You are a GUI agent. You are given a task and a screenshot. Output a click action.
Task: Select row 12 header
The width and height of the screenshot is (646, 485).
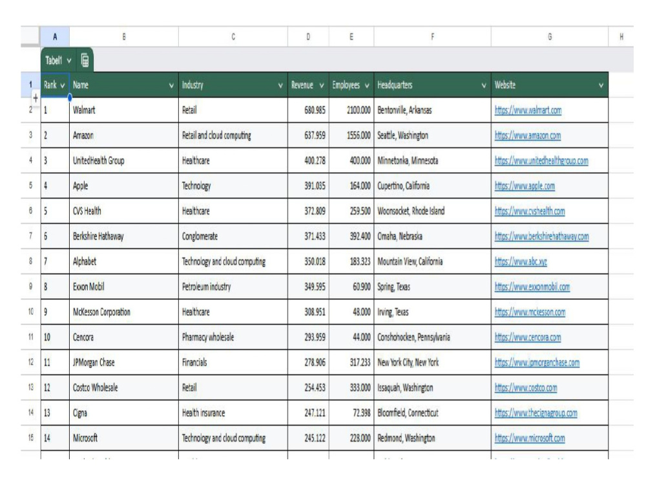pos(30,362)
